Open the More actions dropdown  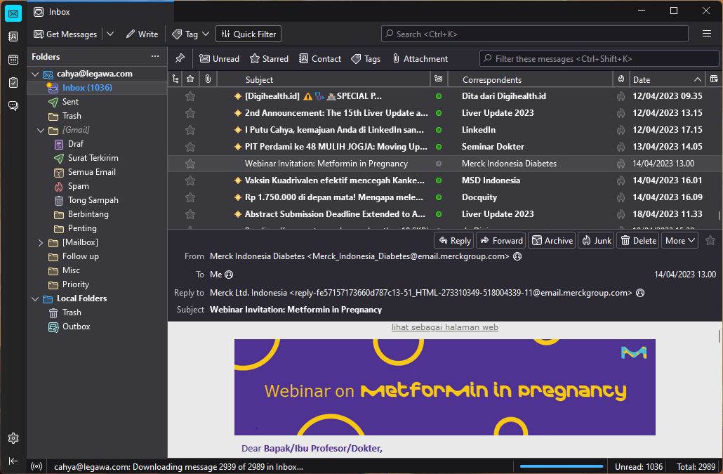pyautogui.click(x=680, y=240)
